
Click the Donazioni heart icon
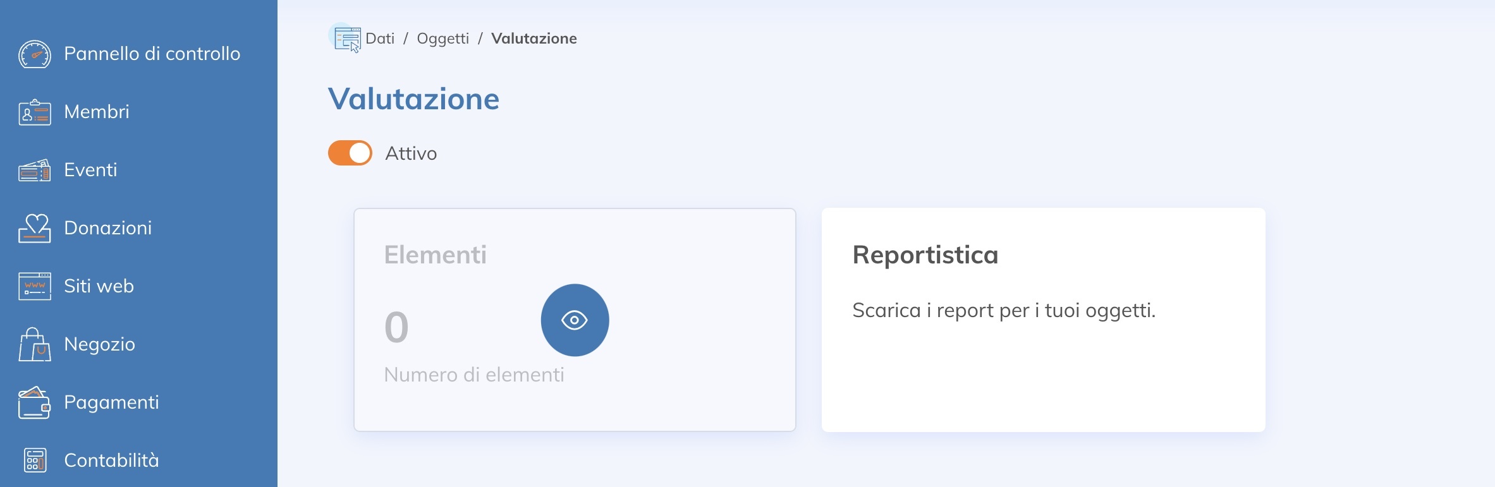pos(34,228)
